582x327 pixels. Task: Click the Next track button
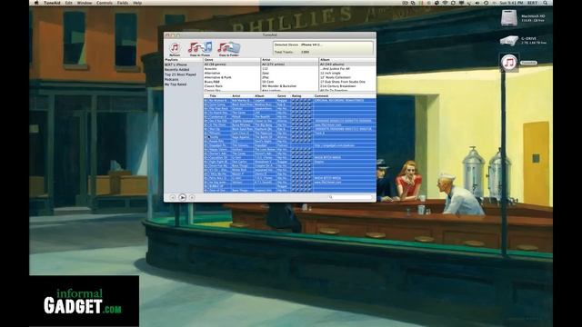[x=192, y=197]
